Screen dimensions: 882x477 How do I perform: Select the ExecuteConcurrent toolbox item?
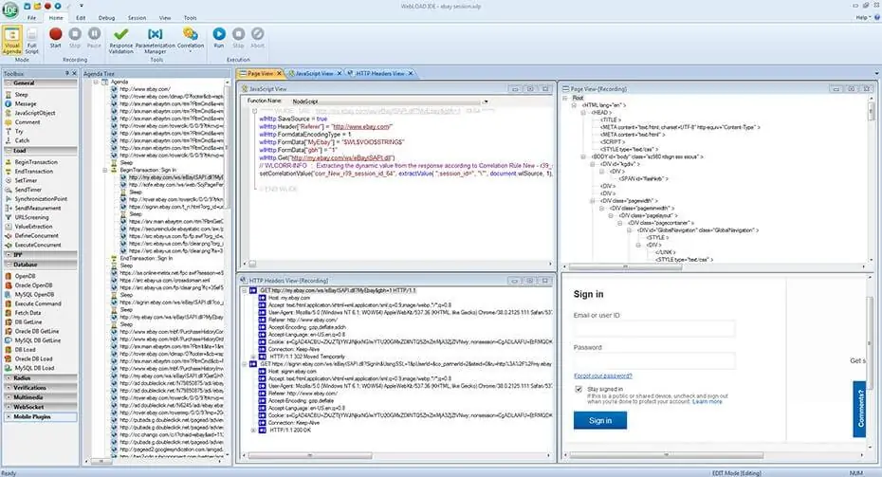click(38, 245)
